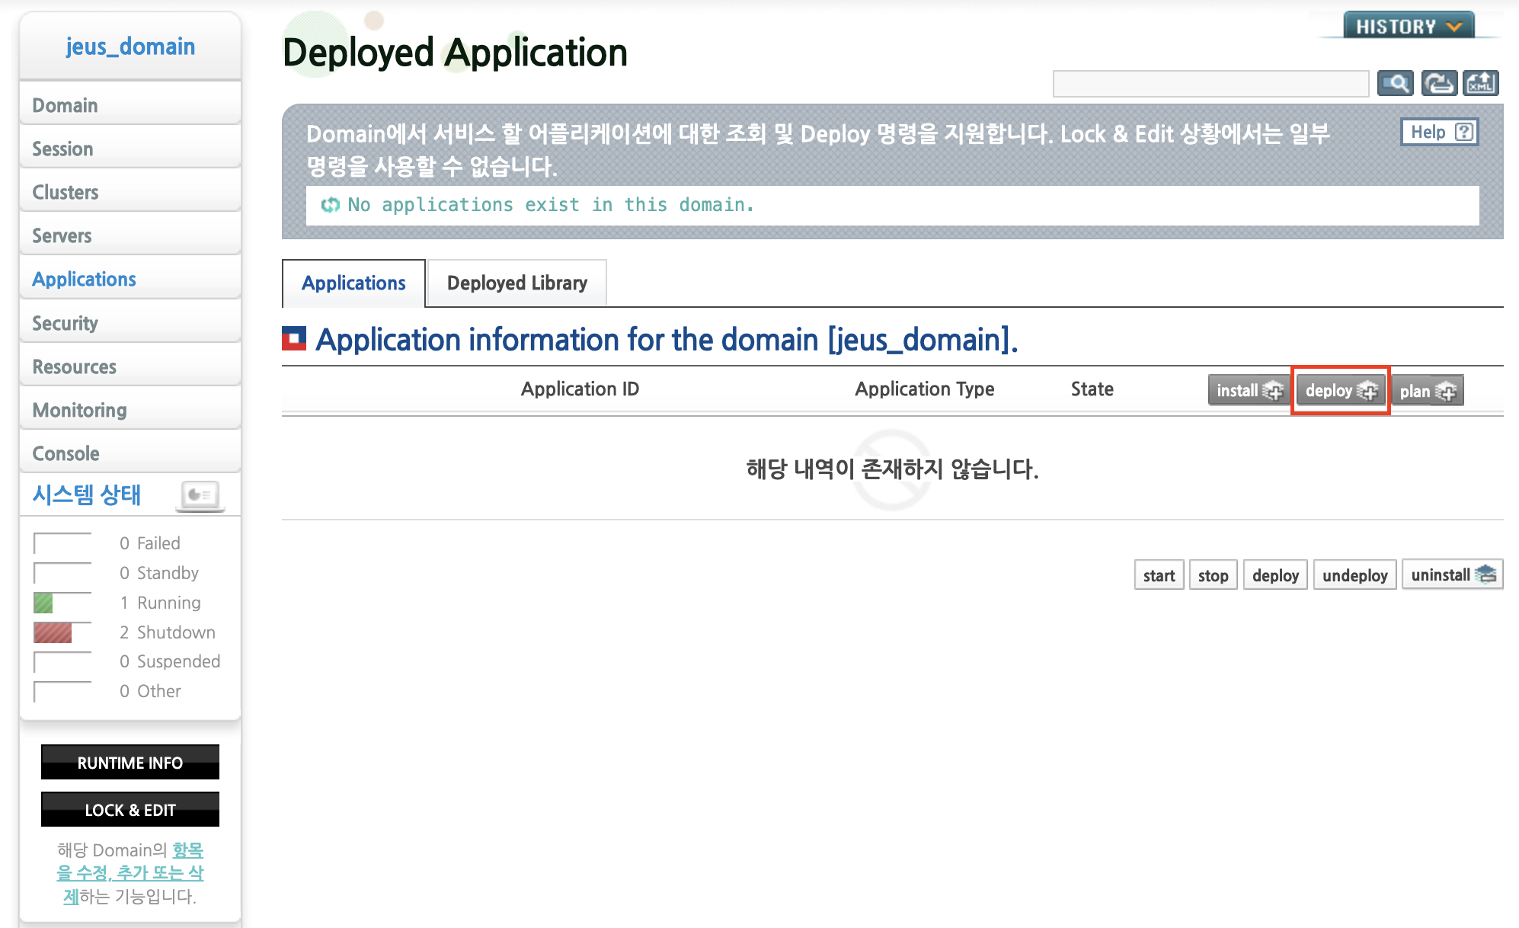Click the jeus_domain title link
The width and height of the screenshot is (1519, 928).
pos(130,46)
